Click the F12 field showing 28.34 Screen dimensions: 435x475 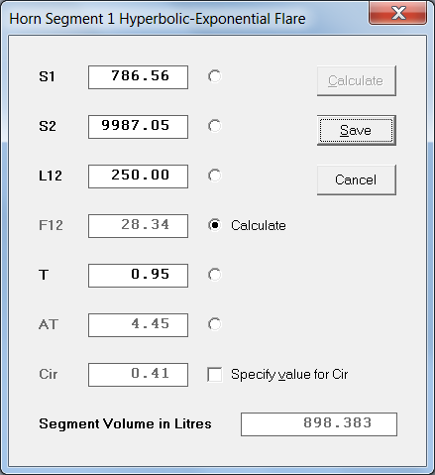tap(138, 226)
